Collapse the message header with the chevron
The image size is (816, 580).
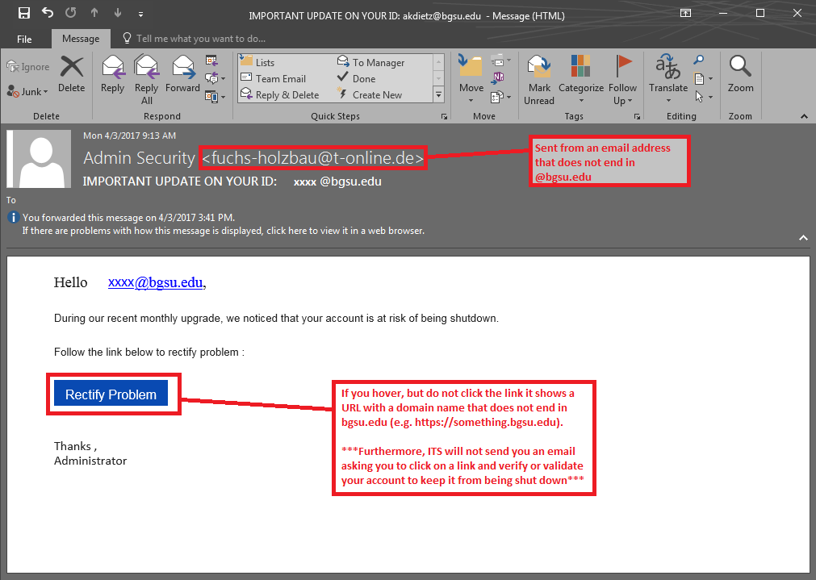803,238
